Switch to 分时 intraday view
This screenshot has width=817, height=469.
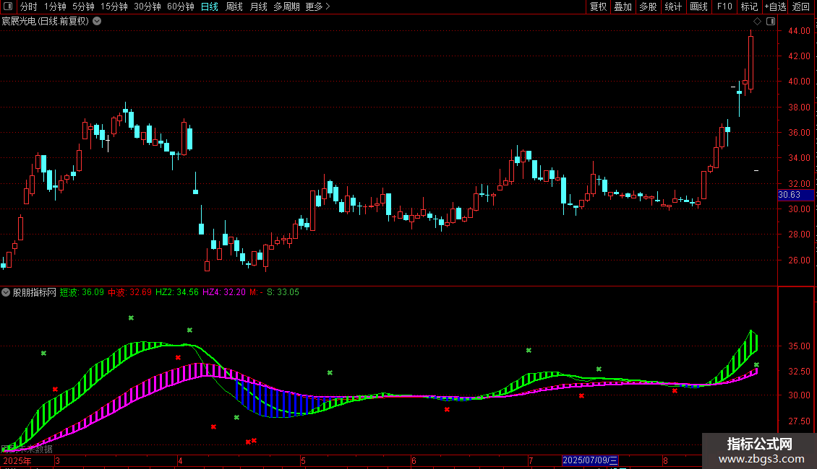pyautogui.click(x=29, y=6)
